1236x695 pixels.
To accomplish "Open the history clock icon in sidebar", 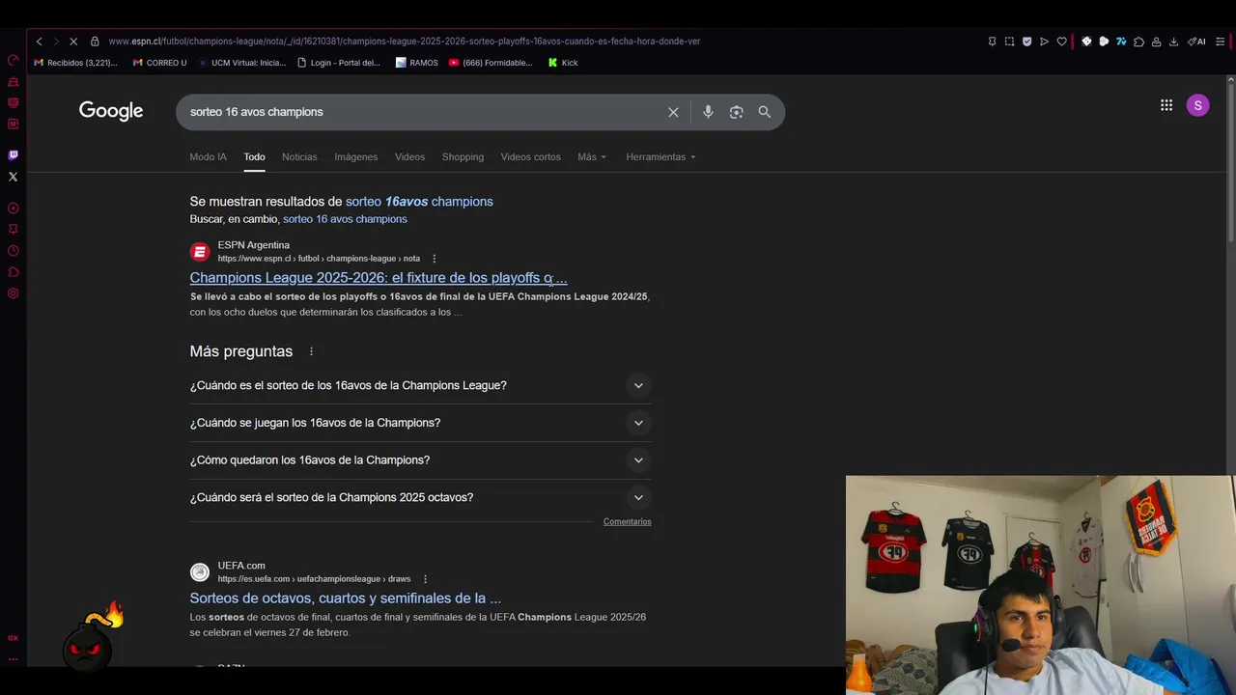I will click(x=14, y=250).
